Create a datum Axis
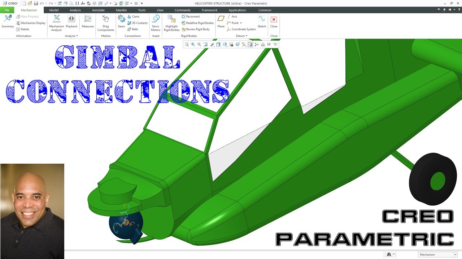 pyautogui.click(x=232, y=17)
